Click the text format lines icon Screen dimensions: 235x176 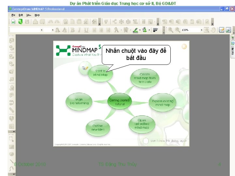(155, 30)
